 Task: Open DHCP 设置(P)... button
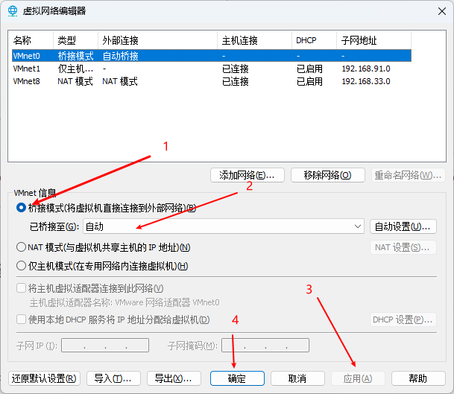coord(403,320)
